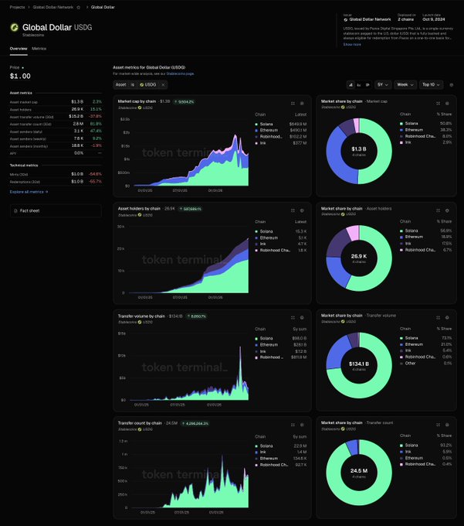Click Global Dollar breadcrumb item
Viewport: 464px width, 526px height.
(x=103, y=7)
